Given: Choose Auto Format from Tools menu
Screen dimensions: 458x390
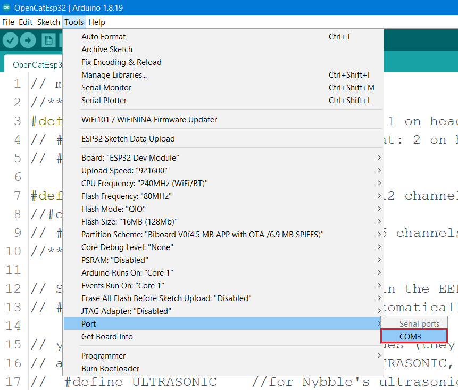Looking at the screenshot, I should [x=103, y=37].
